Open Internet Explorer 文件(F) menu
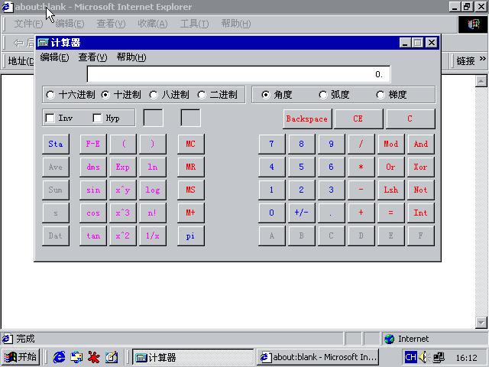The image size is (489, 367). pyautogui.click(x=28, y=24)
